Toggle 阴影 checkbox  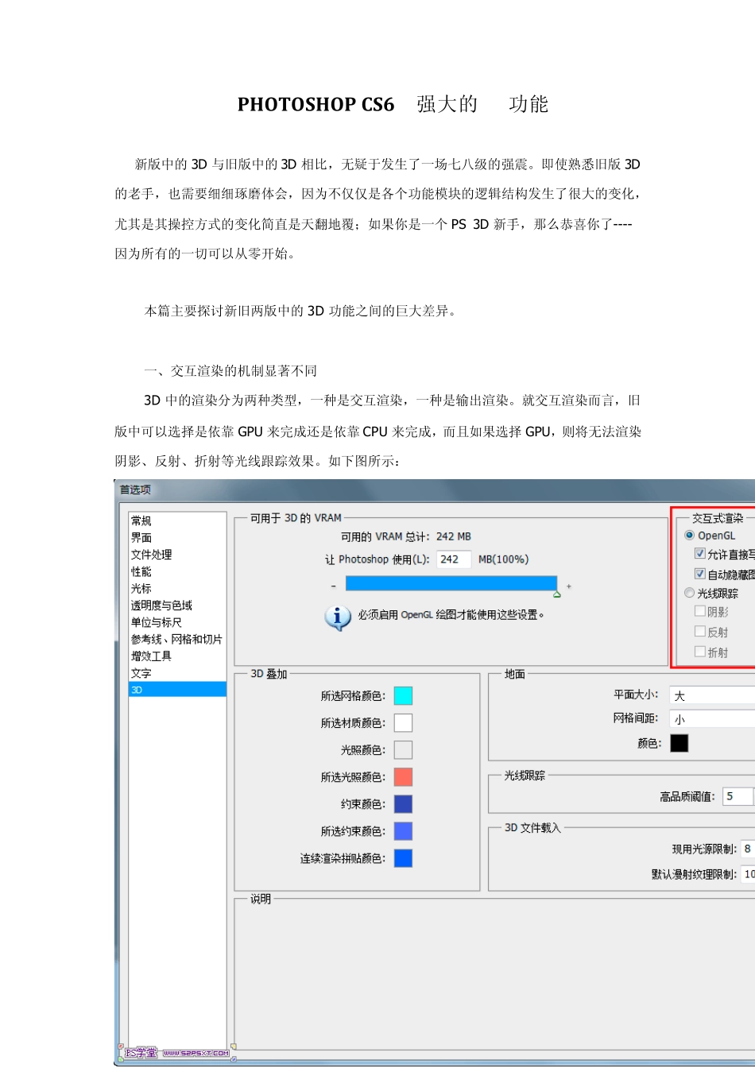[700, 612]
